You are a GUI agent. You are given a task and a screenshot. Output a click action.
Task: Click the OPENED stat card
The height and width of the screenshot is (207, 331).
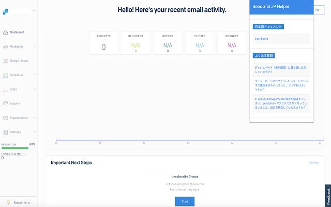coord(168,43)
